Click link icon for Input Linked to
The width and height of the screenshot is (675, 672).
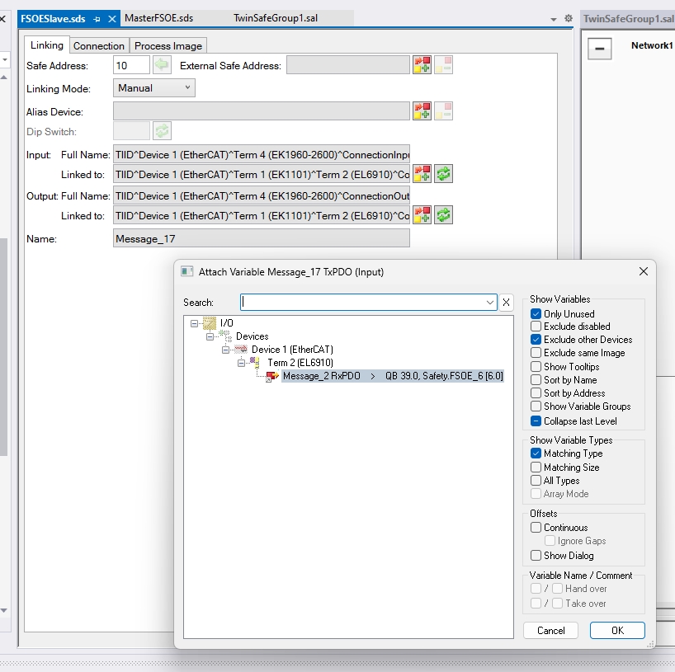(422, 173)
